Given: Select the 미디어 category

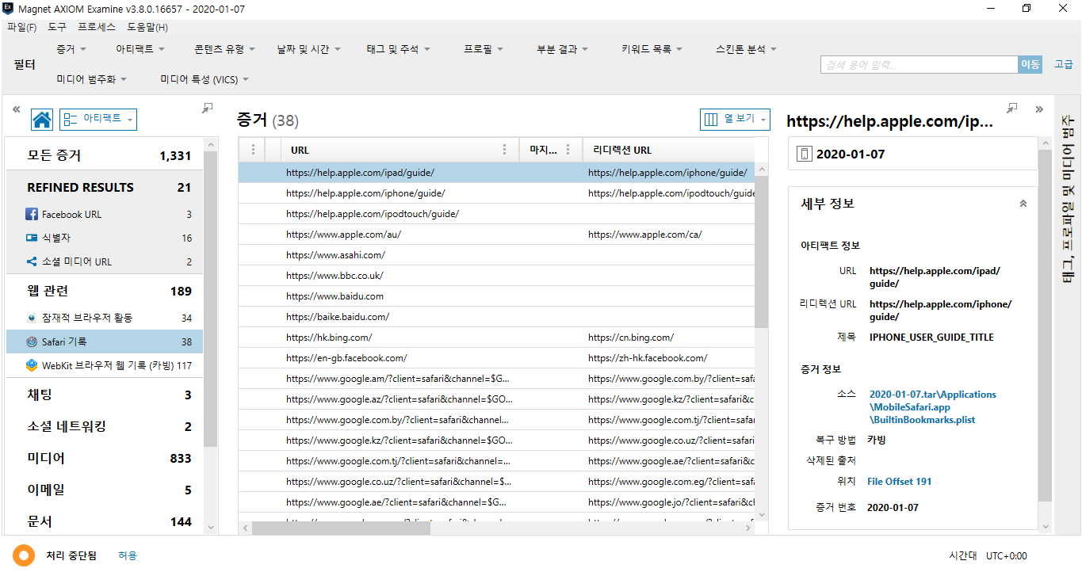Looking at the screenshot, I should click(104, 458).
